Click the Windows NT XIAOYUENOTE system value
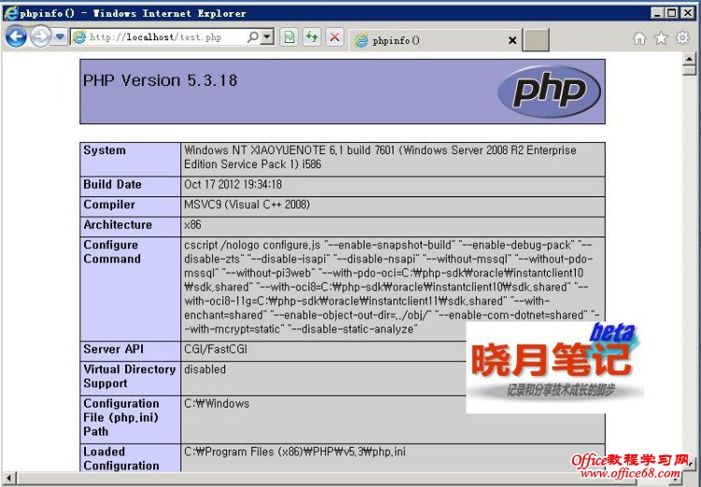This screenshot has width=701, height=487. [380, 157]
